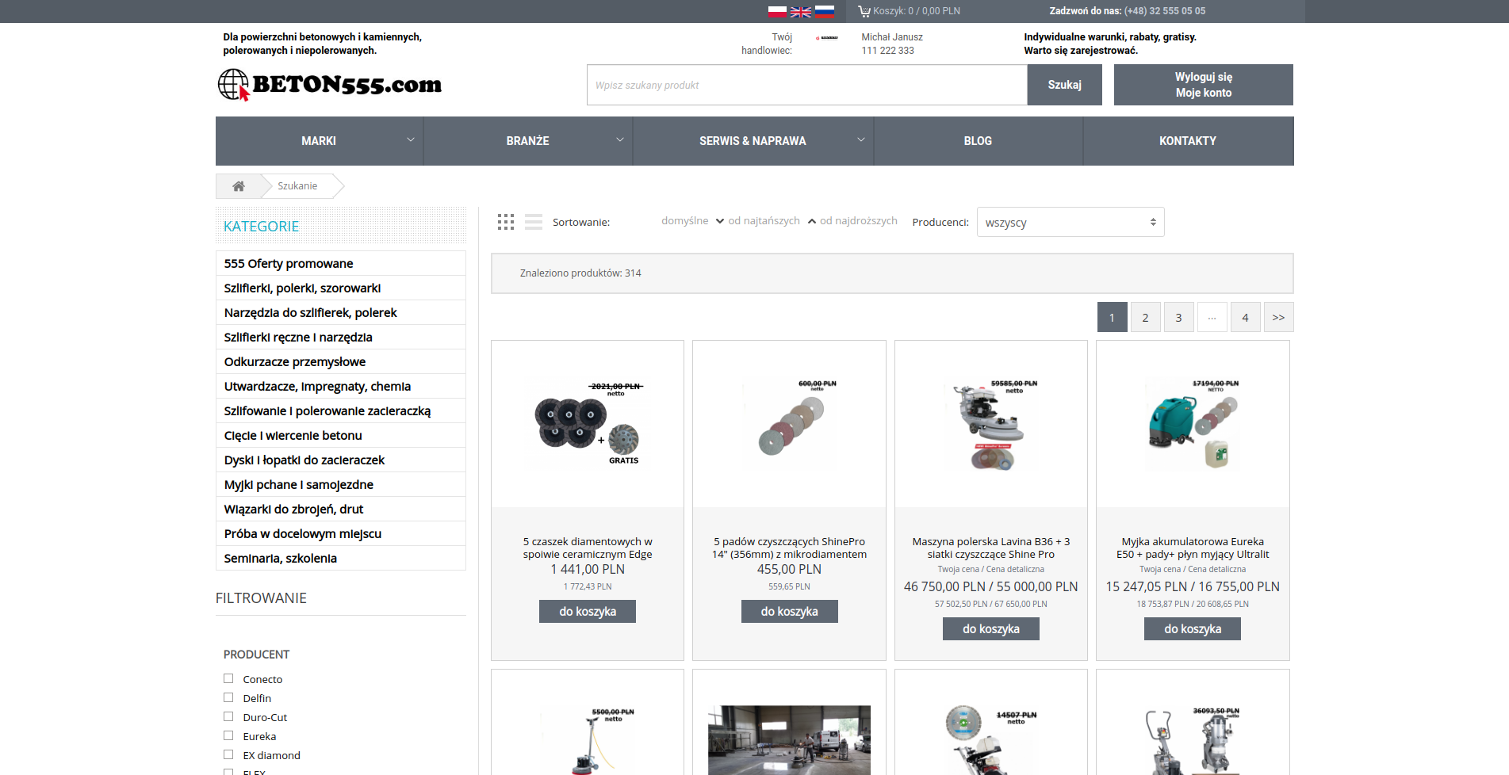Go to home breadcrumb icon
This screenshot has height=775, width=1509.
239,186
